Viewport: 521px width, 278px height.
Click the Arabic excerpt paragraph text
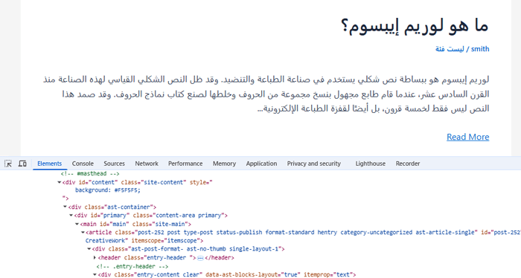(266, 94)
